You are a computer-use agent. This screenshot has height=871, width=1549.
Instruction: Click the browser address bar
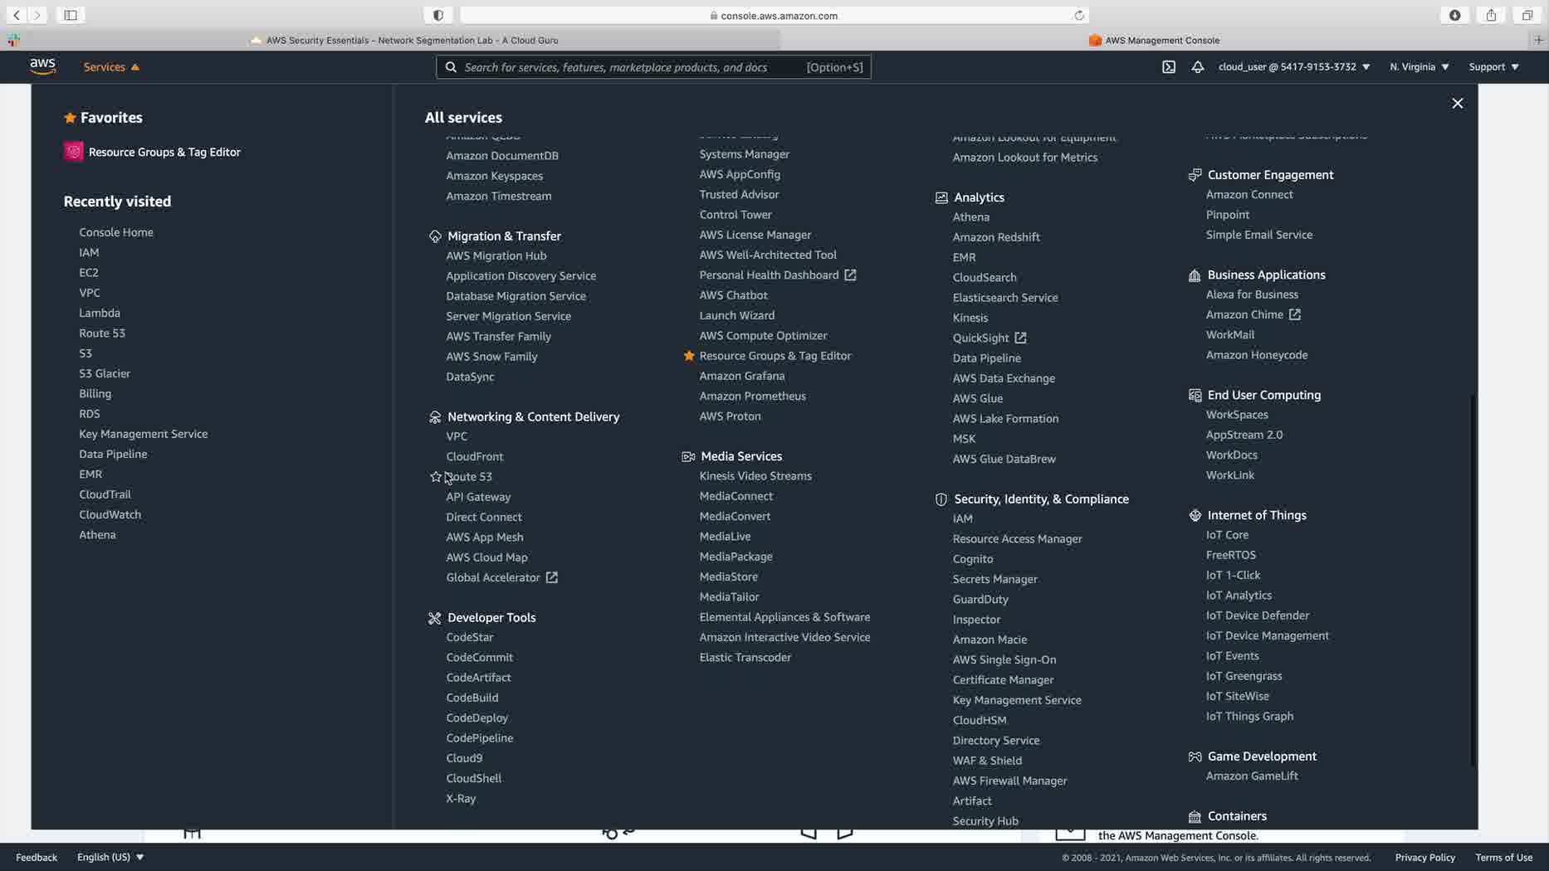774,16
